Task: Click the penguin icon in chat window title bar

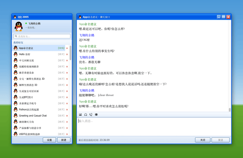Action: [x=80, y=17]
